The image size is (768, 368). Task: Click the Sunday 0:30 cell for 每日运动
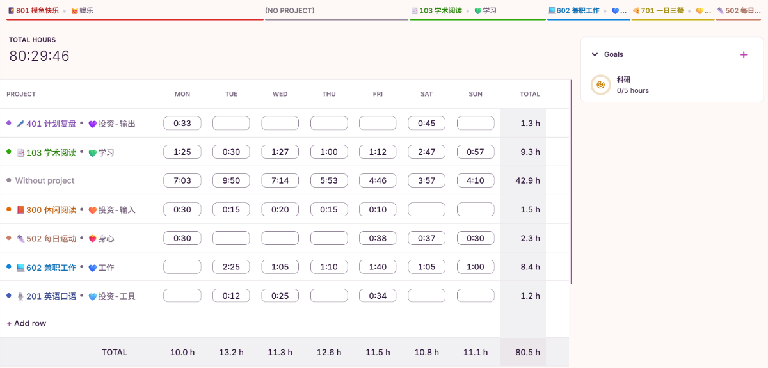pyautogui.click(x=476, y=238)
